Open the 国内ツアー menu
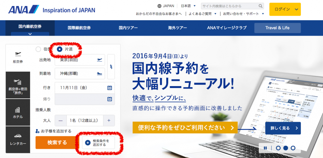The width and height of the screenshot is (323, 158). tap(128, 28)
